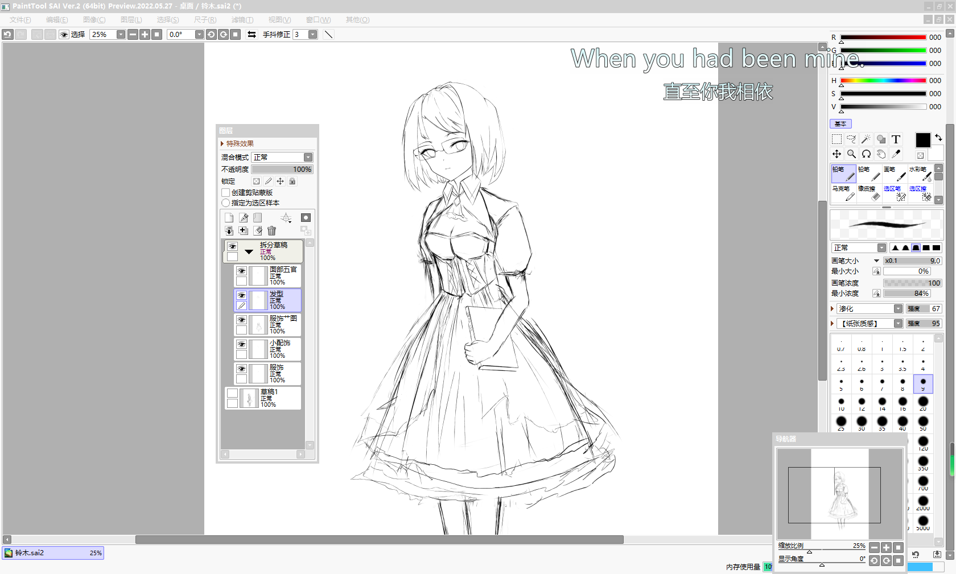Click the 基本 tool group button

point(840,124)
